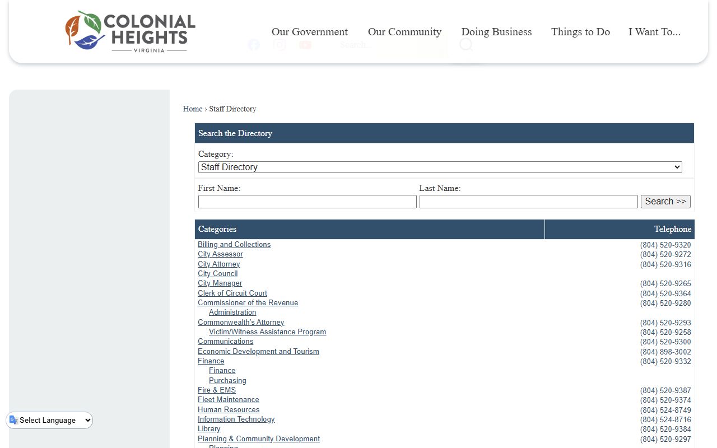The image size is (717, 448).
Task: Open the Instagram icon link
Action: [x=280, y=45]
